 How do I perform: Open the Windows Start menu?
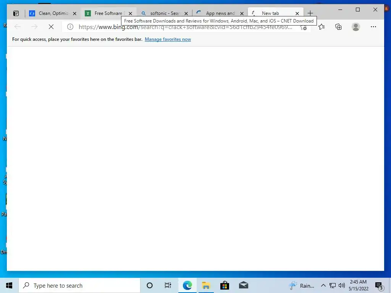9,285
